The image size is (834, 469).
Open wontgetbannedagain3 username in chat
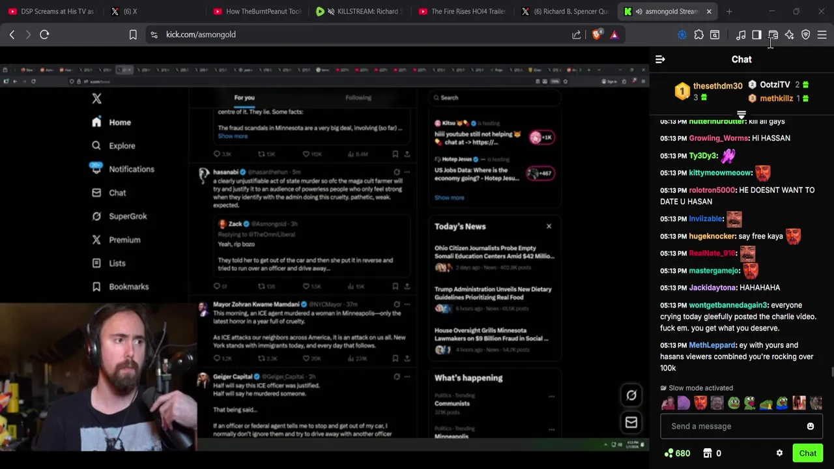[x=728, y=305]
